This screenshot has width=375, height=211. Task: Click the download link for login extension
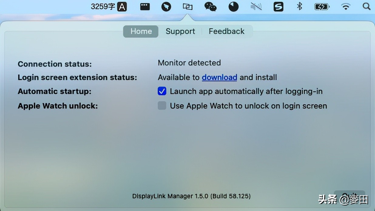tap(219, 77)
